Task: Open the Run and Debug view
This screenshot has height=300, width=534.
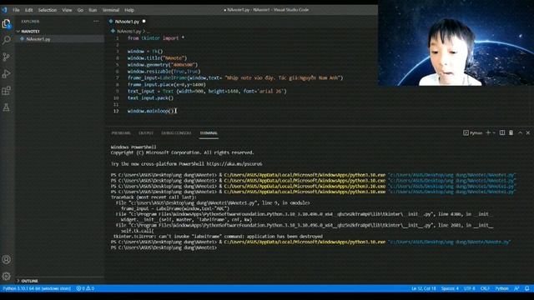Action: click(x=7, y=74)
